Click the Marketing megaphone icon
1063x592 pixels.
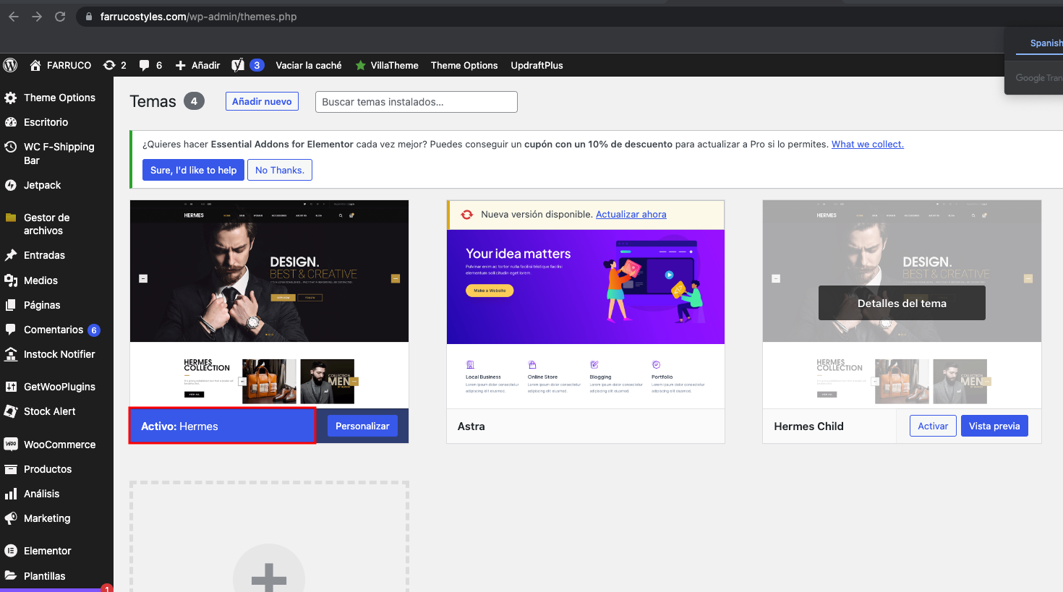[x=11, y=518]
